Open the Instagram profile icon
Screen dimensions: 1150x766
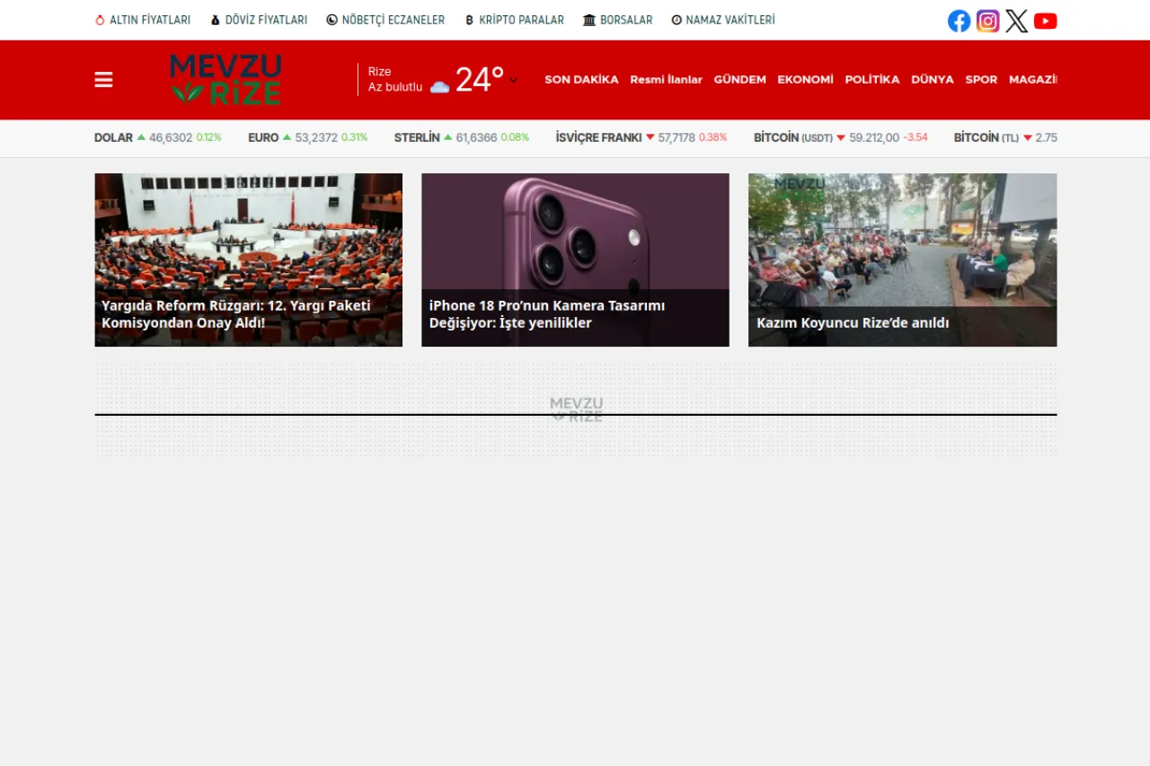988,21
